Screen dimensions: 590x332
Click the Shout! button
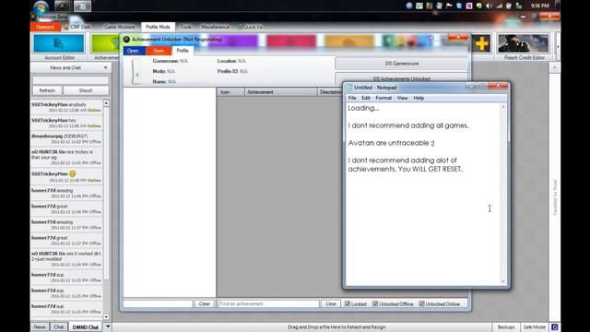86,90
